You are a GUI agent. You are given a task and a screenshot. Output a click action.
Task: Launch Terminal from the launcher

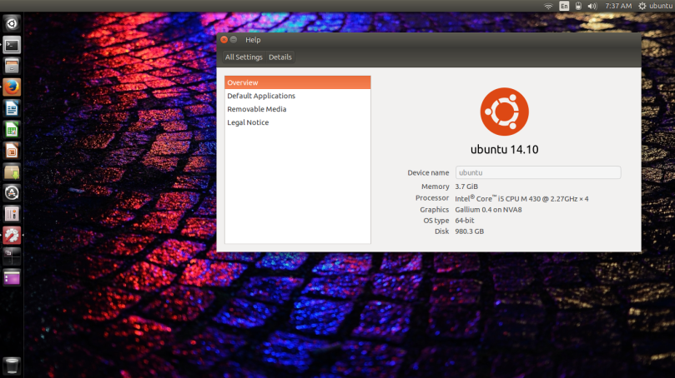pyautogui.click(x=12, y=45)
